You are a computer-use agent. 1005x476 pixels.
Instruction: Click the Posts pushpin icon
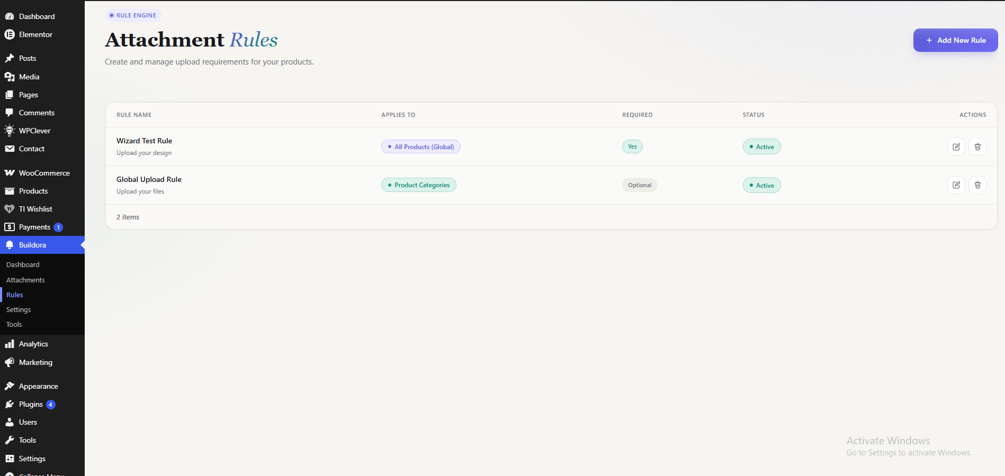coord(10,58)
